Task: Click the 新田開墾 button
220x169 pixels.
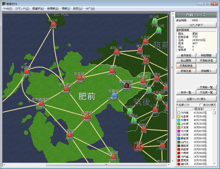Action: (206, 56)
